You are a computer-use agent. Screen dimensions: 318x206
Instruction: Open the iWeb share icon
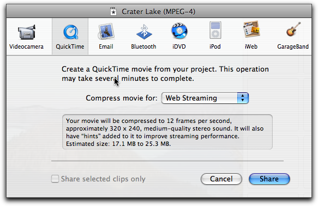251,30
